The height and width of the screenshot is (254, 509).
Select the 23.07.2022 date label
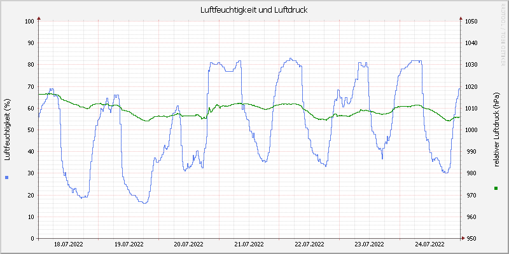[x=369, y=244]
